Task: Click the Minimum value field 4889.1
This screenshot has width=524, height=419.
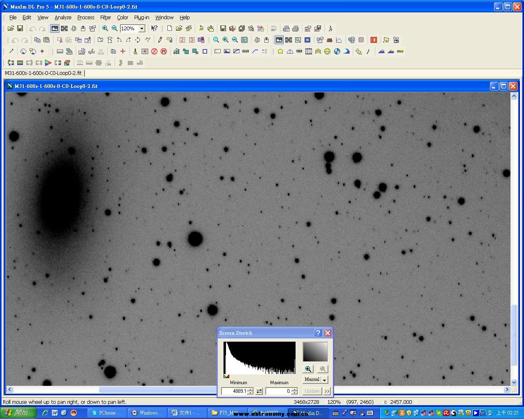Action: [x=234, y=391]
